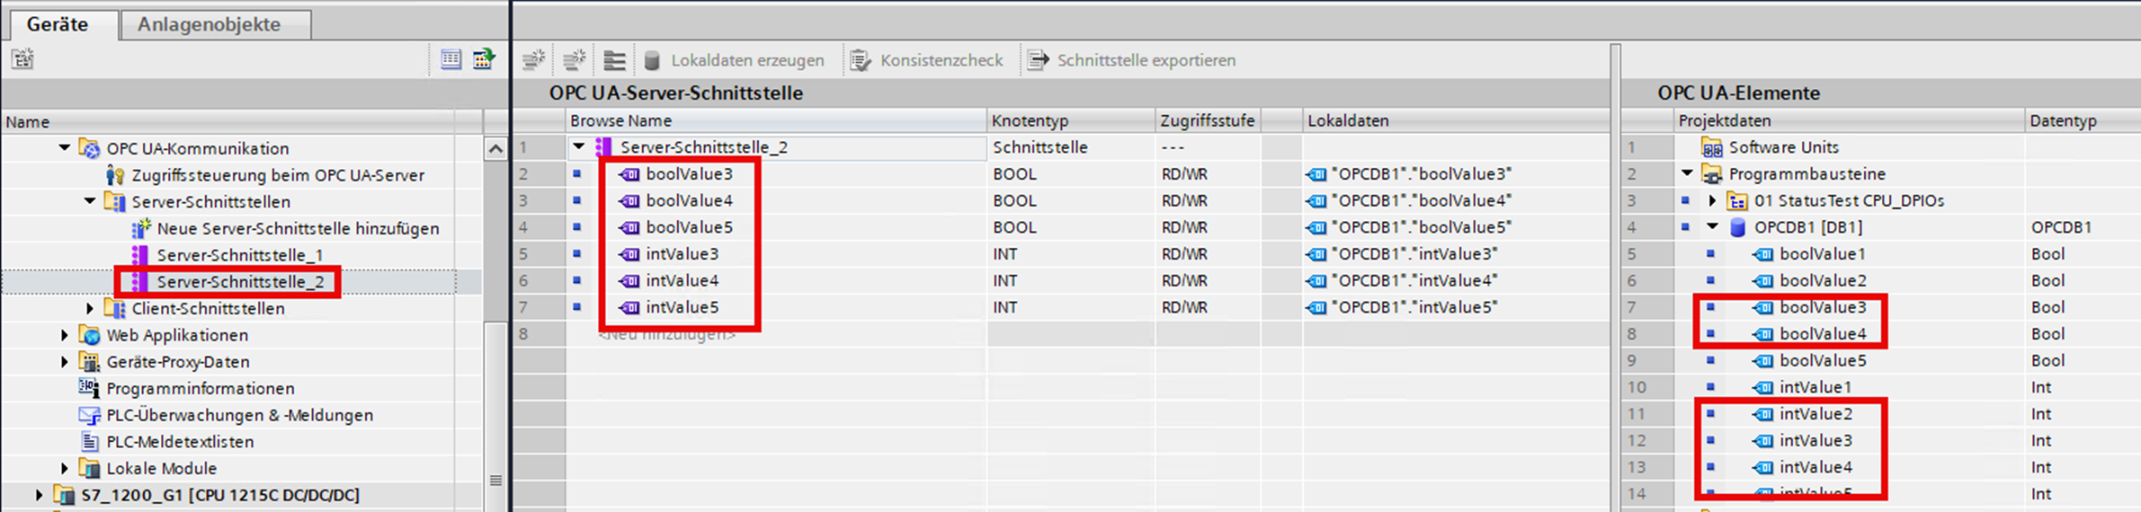This screenshot has width=2141, height=512.
Task: Click the Programminformationen icon
Action: pos(90,388)
